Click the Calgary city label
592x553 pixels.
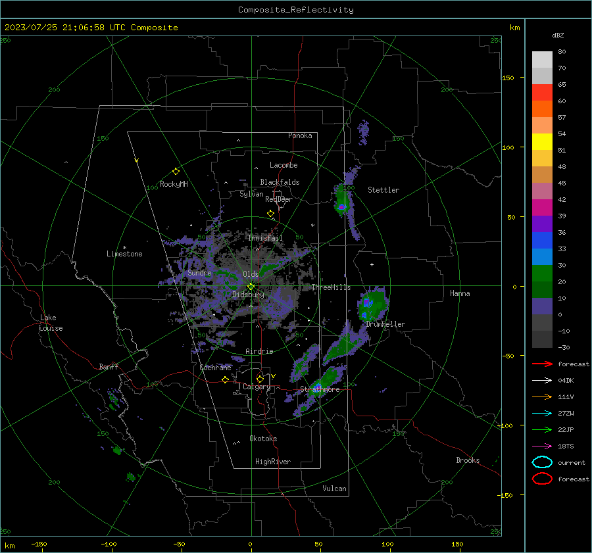point(257,387)
